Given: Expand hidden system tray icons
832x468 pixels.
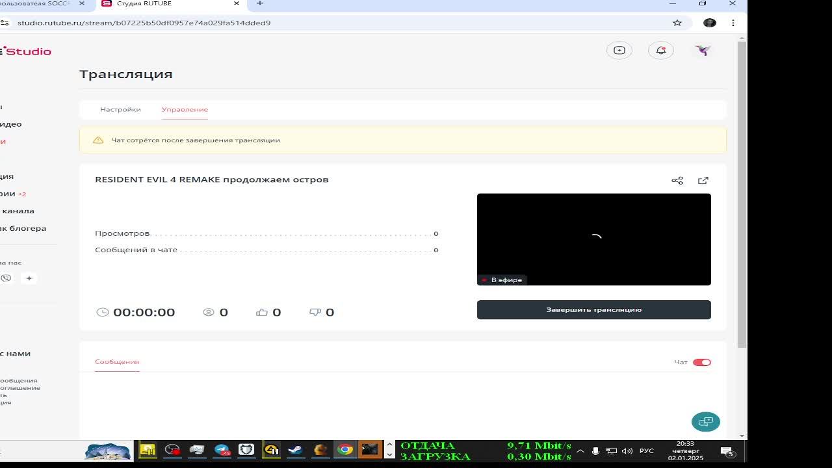Looking at the screenshot, I should [x=580, y=451].
